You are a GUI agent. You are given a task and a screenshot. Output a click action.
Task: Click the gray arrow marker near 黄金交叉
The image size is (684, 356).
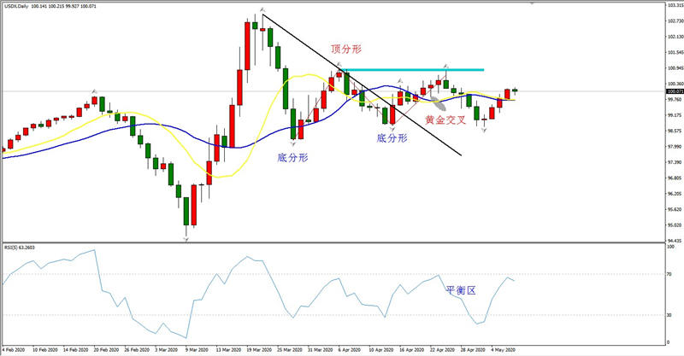(439, 103)
